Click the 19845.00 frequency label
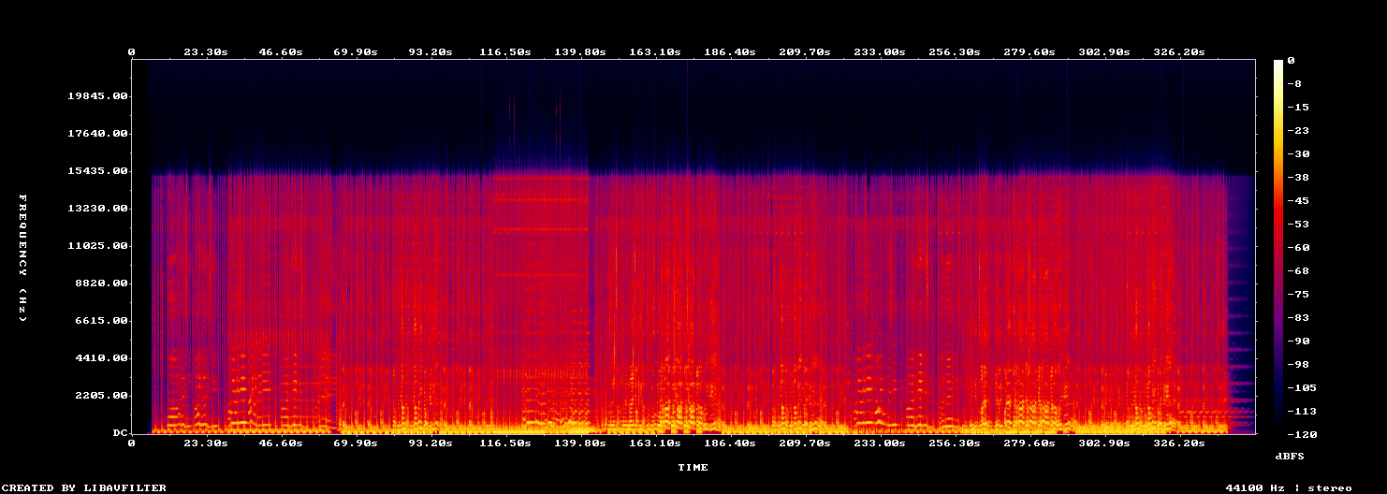 pyautogui.click(x=97, y=96)
